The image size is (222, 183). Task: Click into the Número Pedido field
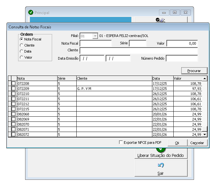tap(182, 58)
